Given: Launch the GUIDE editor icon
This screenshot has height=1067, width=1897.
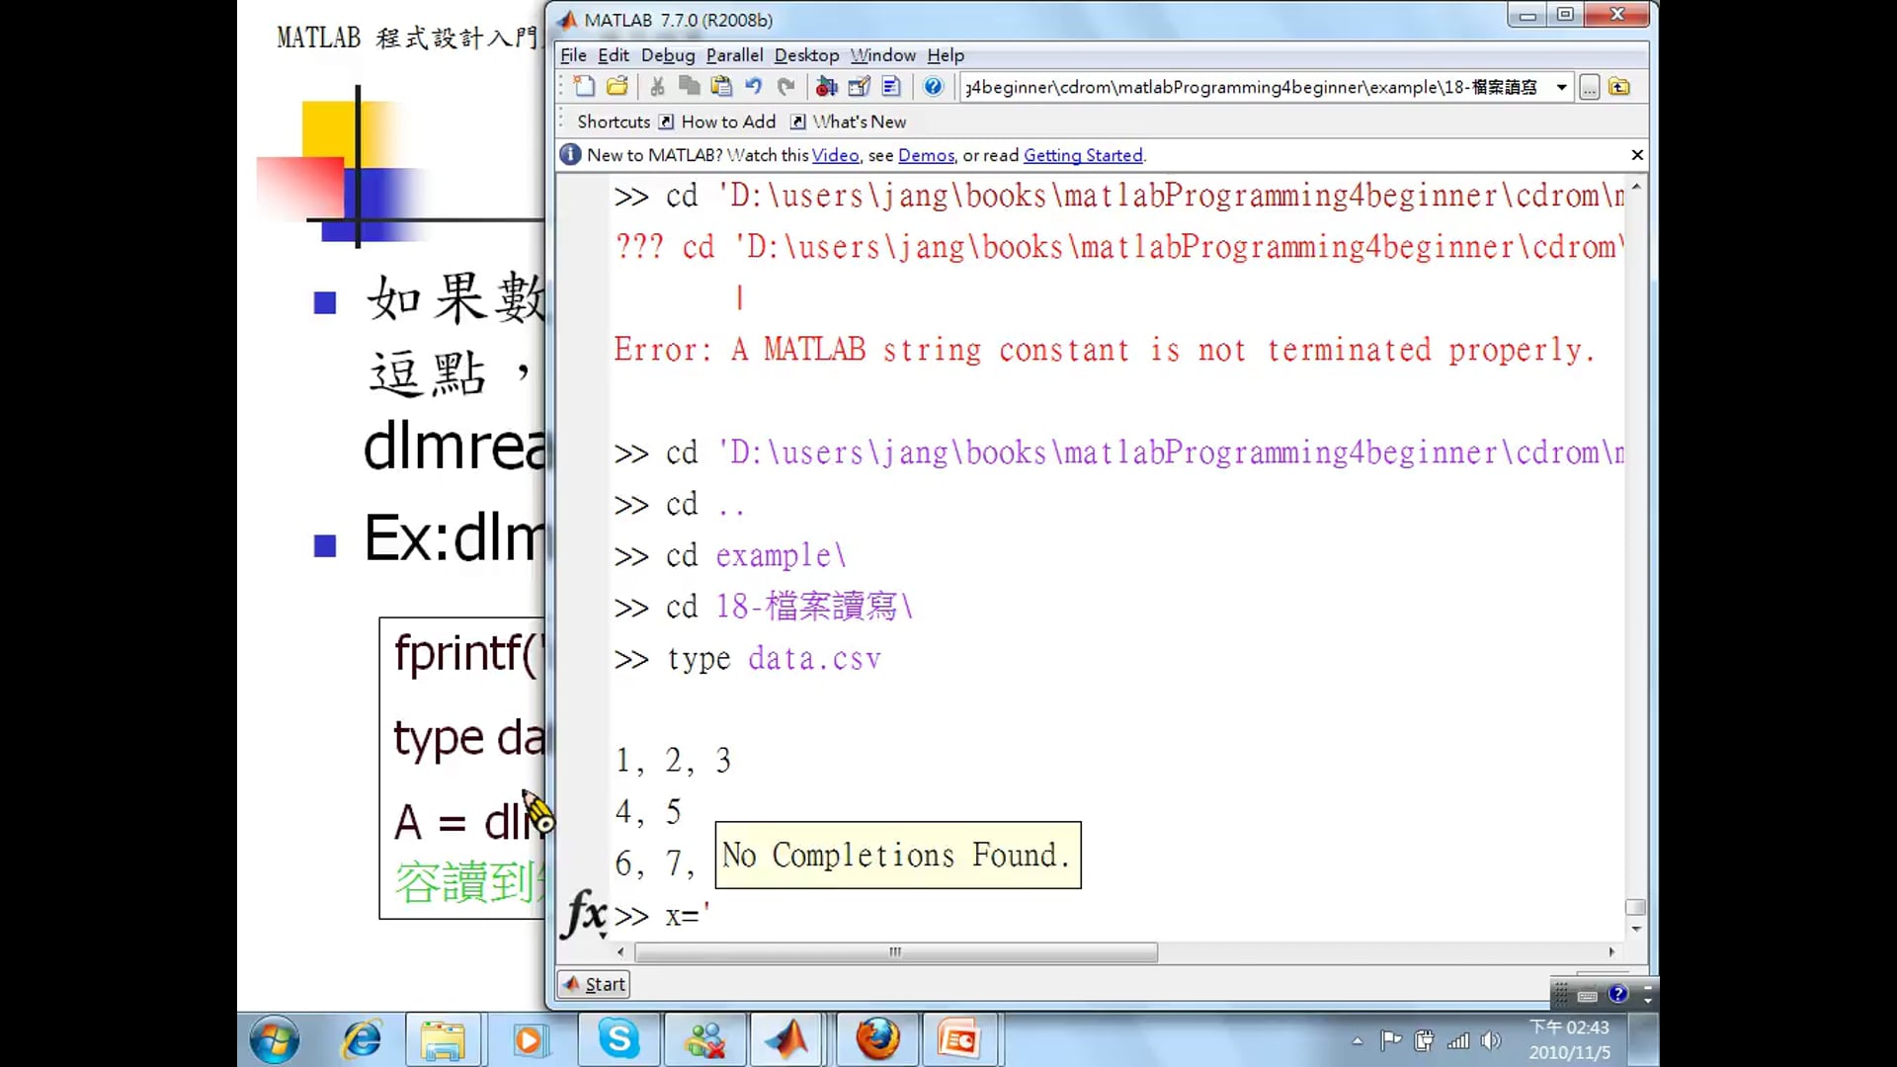Looking at the screenshot, I should click(x=859, y=87).
